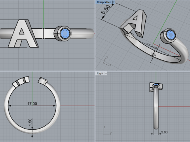Image resolution: width=190 pixels, height=142 pixels.
Task: Select the blue gemstone in the Perspective view
Action: click(x=171, y=35)
